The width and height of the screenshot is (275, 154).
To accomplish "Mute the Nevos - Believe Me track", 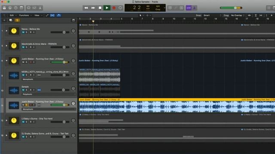I will [x=23, y=33].
